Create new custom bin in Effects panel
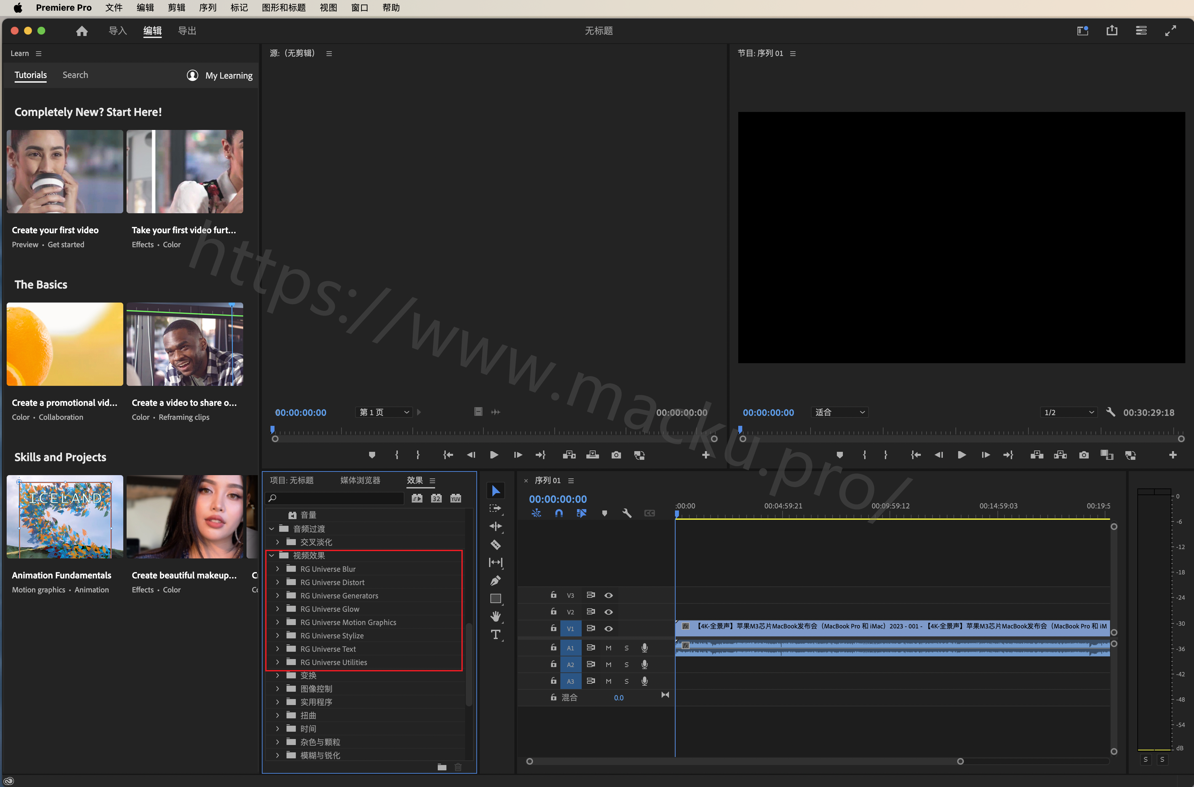 (x=442, y=767)
